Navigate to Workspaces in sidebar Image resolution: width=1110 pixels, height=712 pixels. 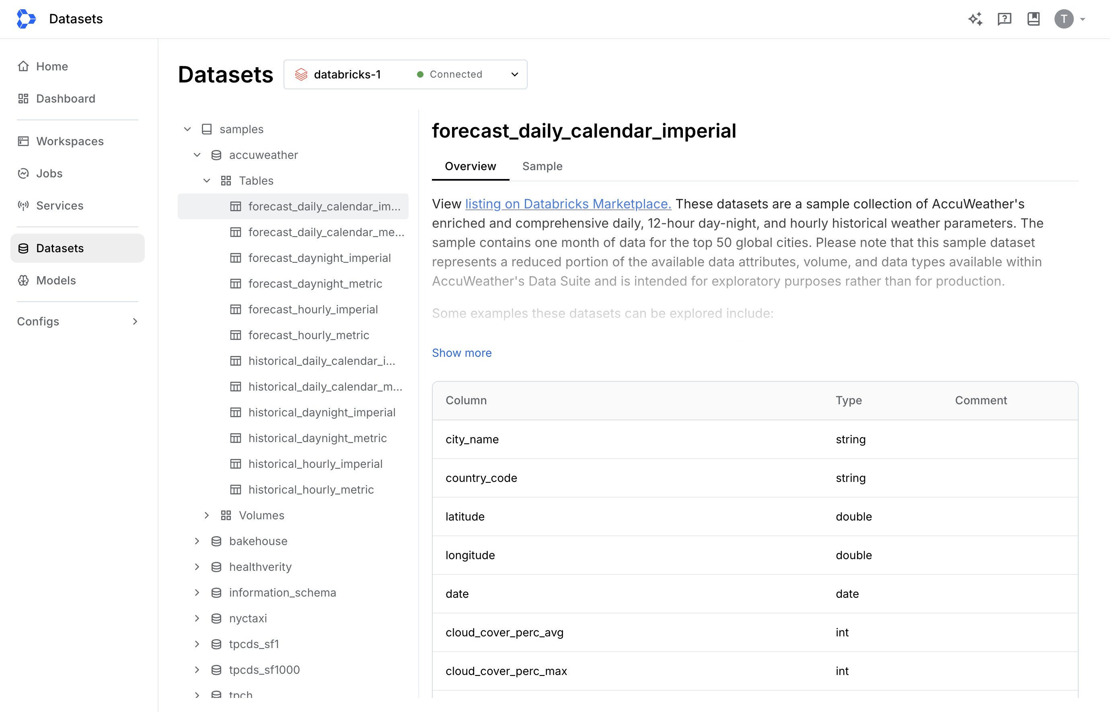[70, 141]
